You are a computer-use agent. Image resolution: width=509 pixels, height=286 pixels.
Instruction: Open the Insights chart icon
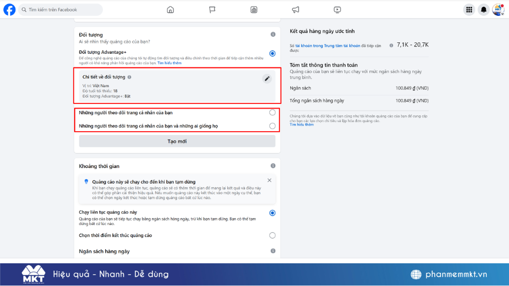pyautogui.click(x=254, y=10)
